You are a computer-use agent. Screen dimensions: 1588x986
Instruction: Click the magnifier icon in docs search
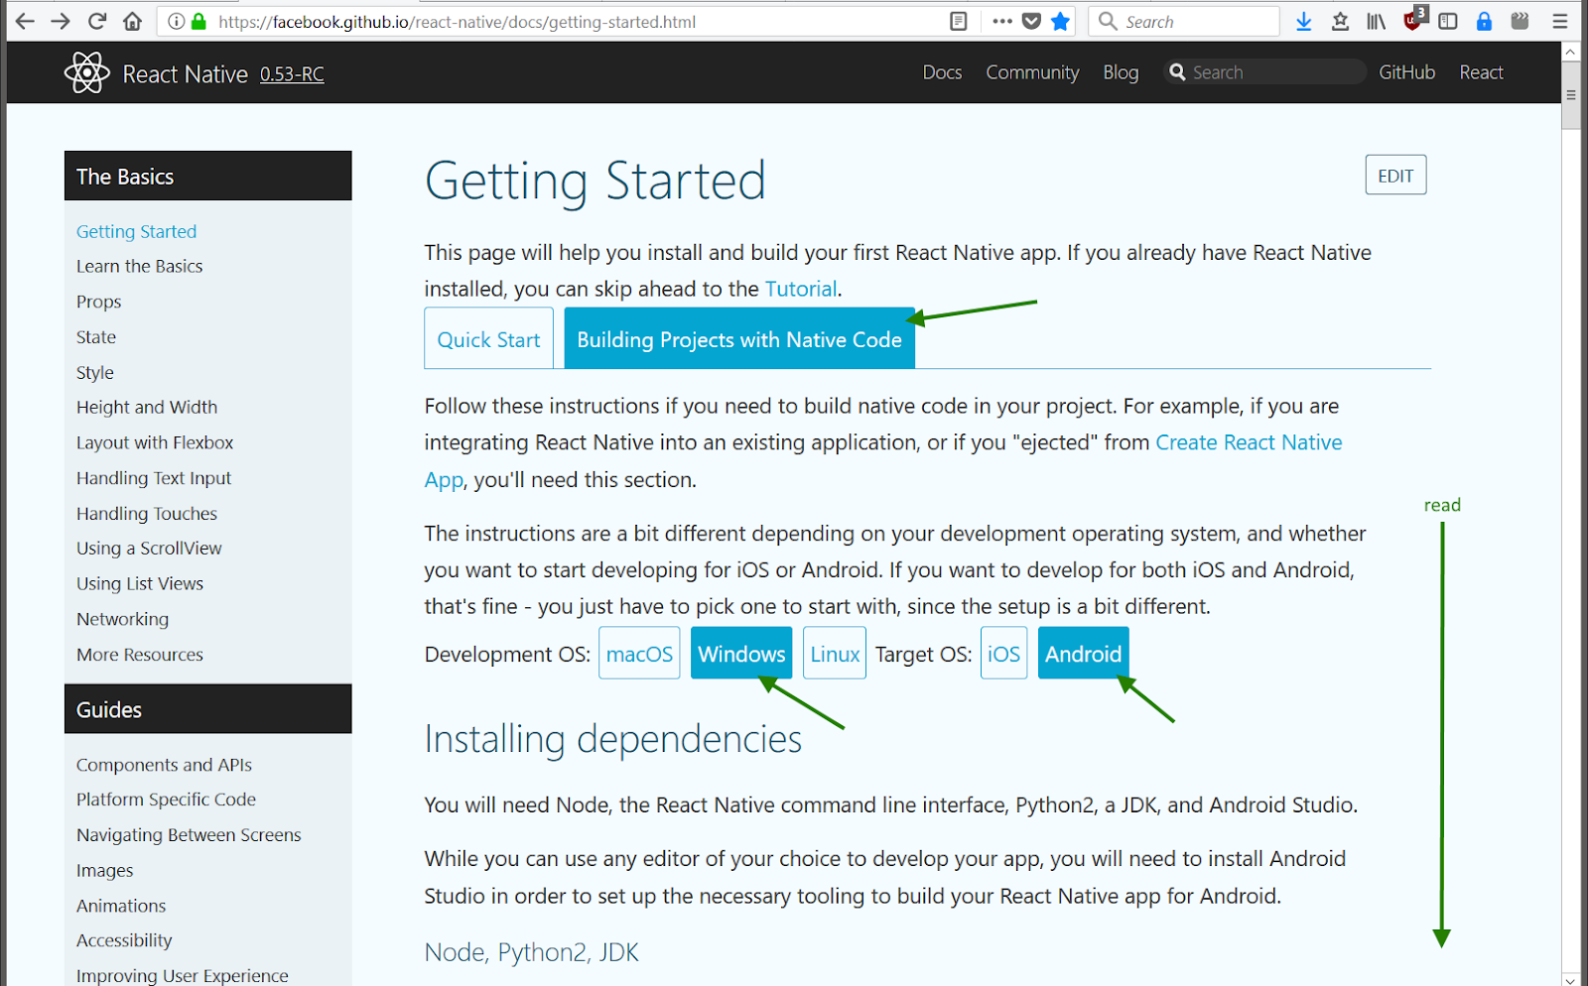[1177, 71]
